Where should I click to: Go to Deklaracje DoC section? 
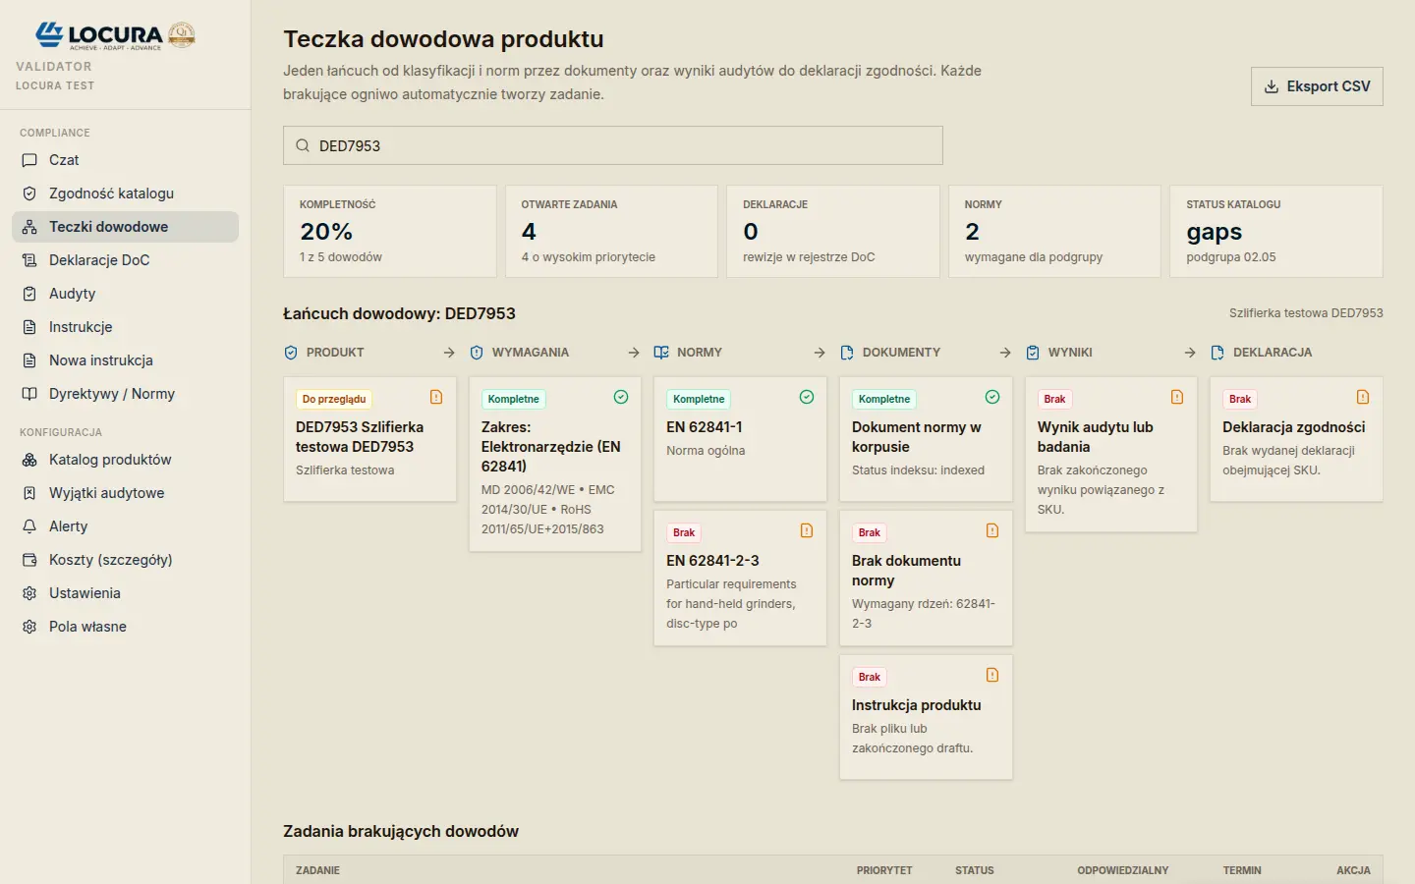coord(125,260)
